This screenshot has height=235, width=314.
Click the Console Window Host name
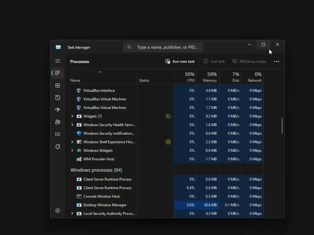(x=101, y=196)
